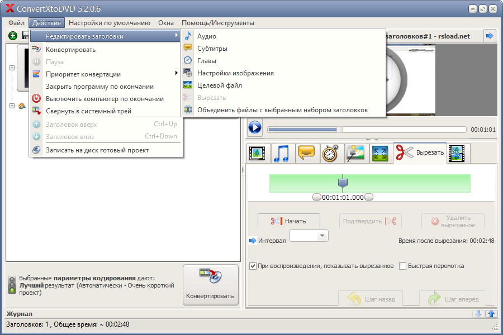
Task: Click the 00:01:01.000 cut time field
Action: tap(343, 198)
